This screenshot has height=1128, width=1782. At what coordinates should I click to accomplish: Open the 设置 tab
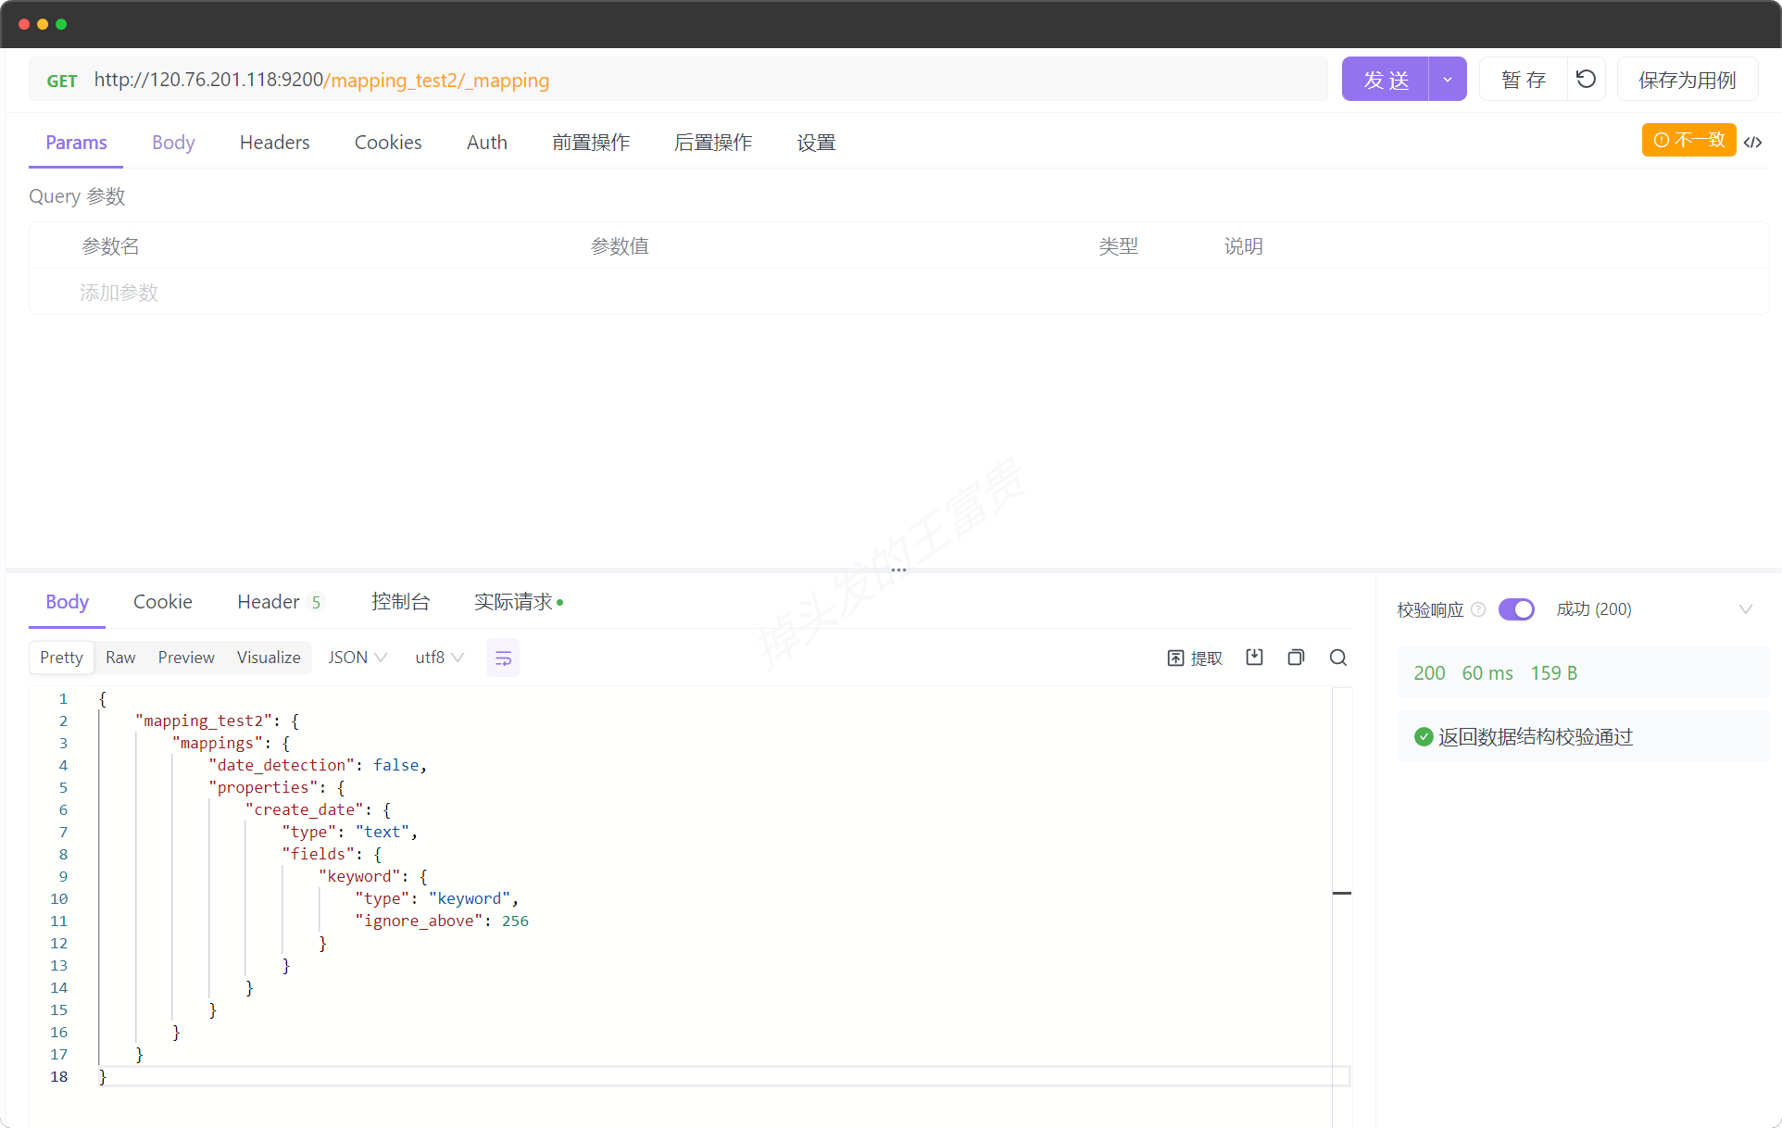point(816,143)
